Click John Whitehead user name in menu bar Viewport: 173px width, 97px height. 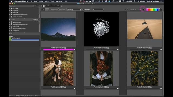[153, 1]
